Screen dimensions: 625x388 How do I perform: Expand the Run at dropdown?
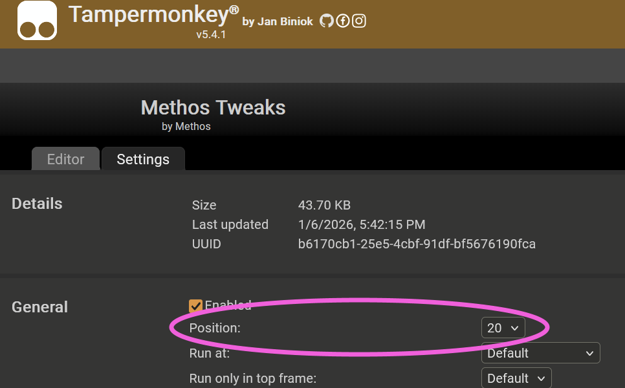[x=540, y=353]
